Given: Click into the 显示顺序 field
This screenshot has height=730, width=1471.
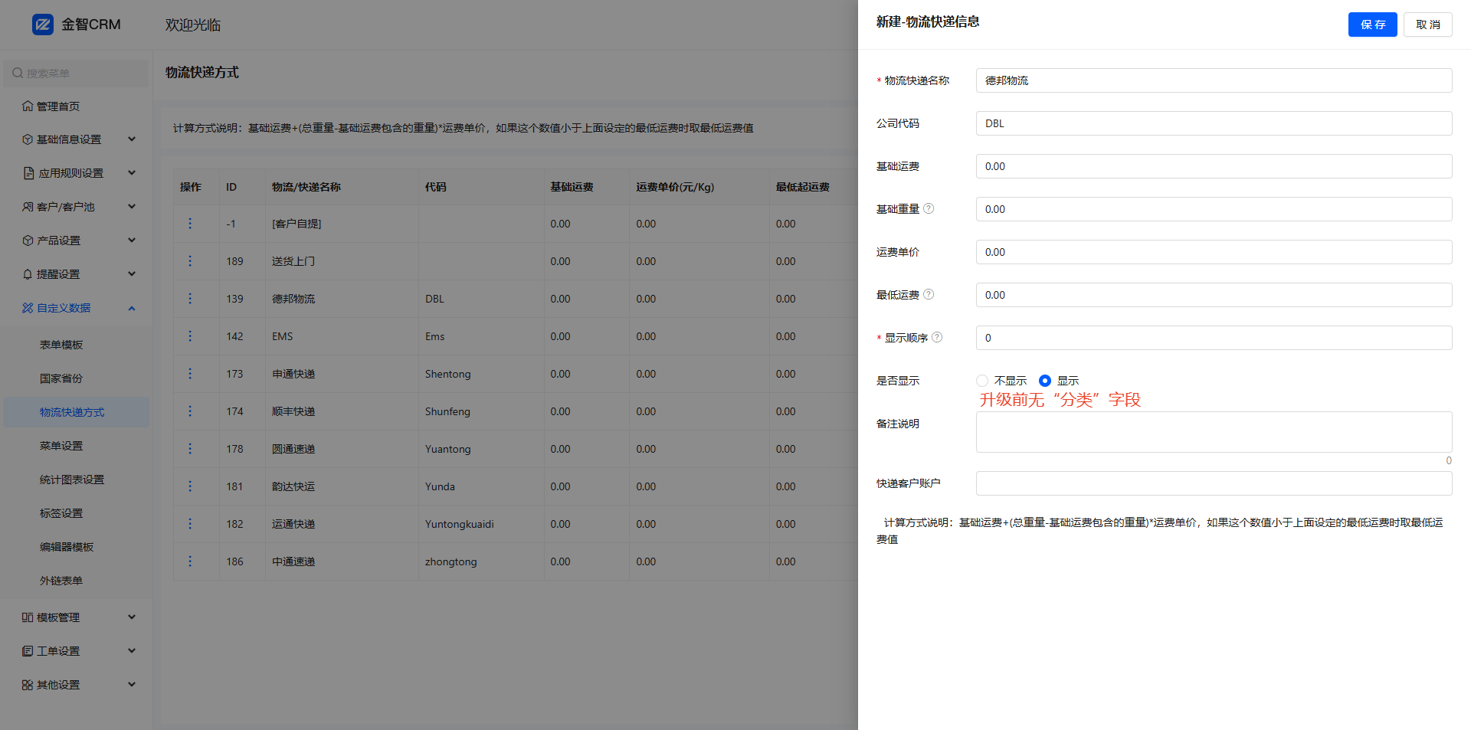Looking at the screenshot, I should pyautogui.click(x=1214, y=338).
